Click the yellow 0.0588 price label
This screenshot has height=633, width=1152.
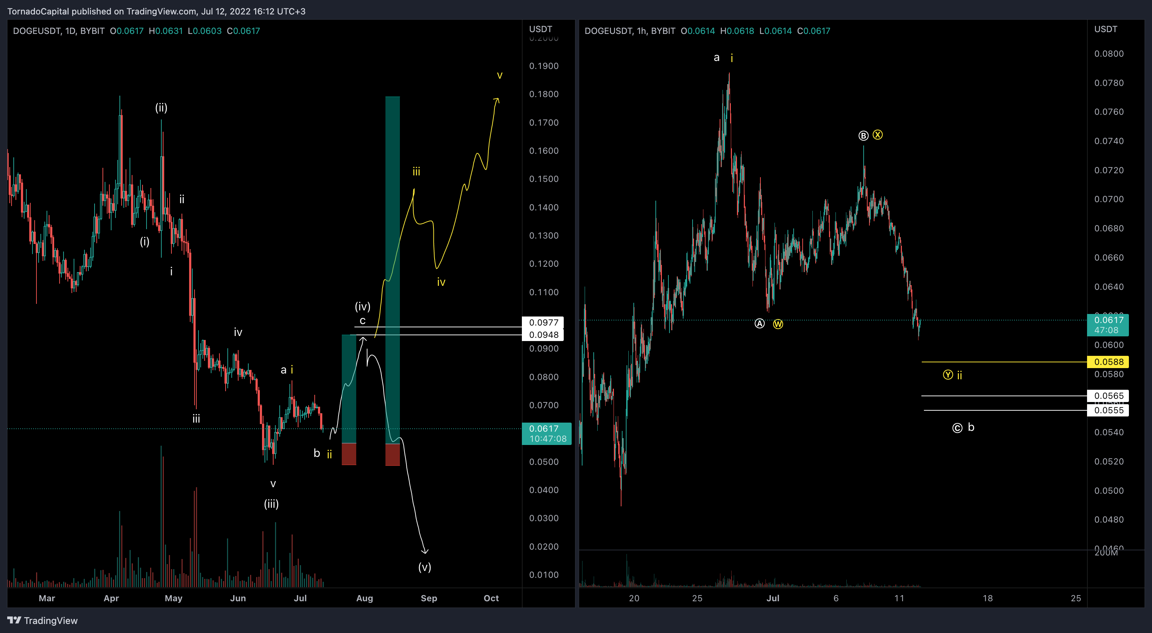pos(1108,362)
